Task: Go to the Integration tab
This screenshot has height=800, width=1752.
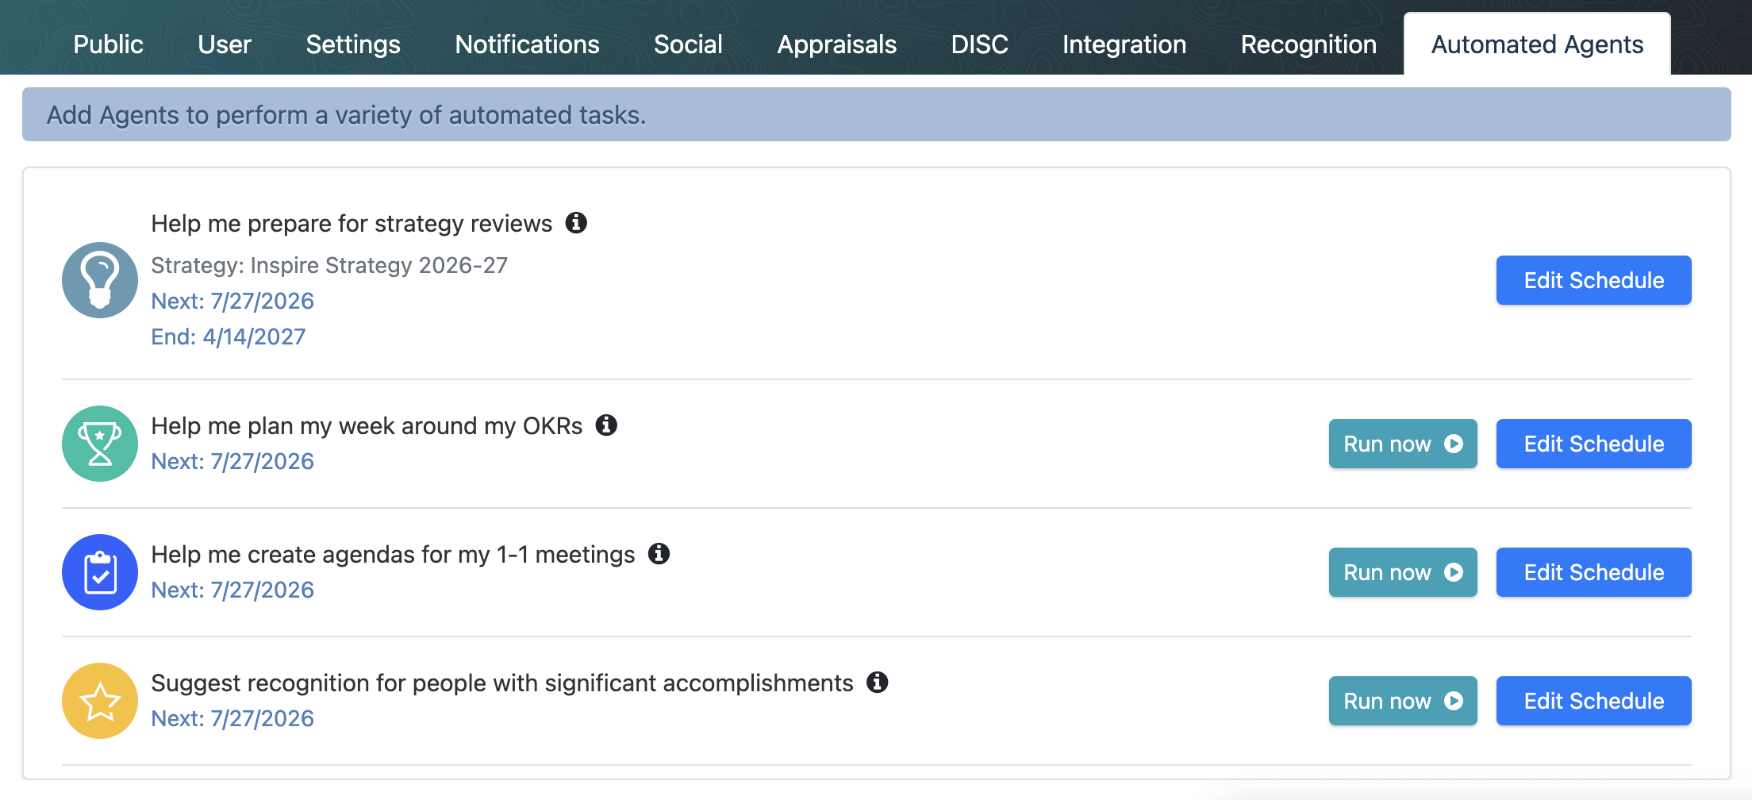Action: point(1124,44)
